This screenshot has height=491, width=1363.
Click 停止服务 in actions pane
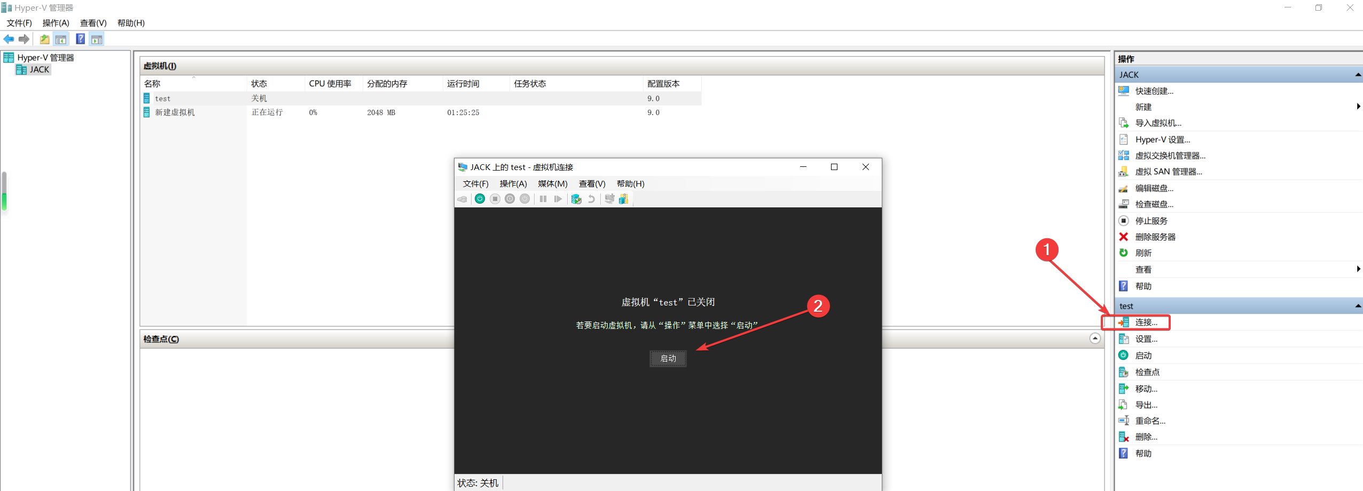click(1151, 221)
